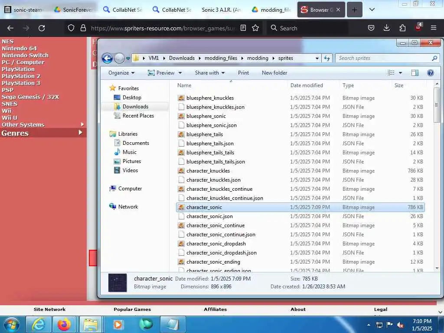Open Firefox application menu

434,28
